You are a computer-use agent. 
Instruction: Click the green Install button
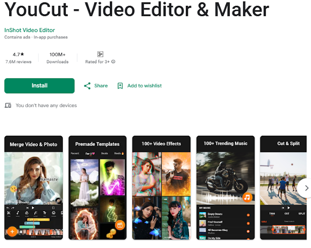coord(39,86)
